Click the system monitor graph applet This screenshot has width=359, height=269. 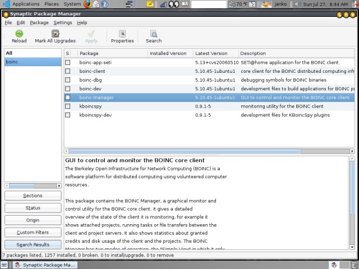tap(163, 4)
